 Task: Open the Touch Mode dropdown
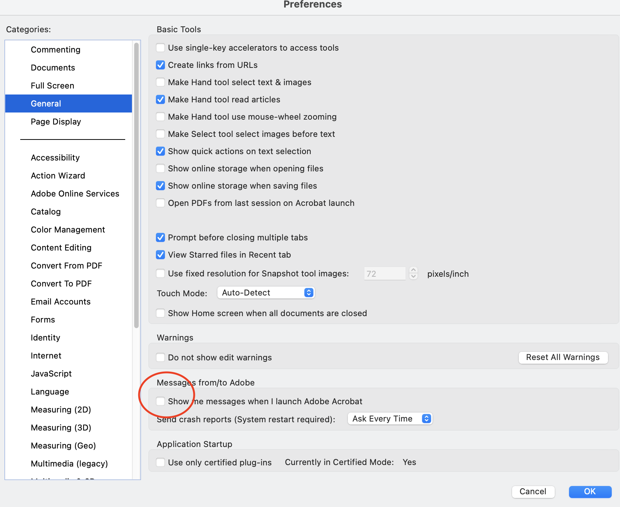(266, 292)
